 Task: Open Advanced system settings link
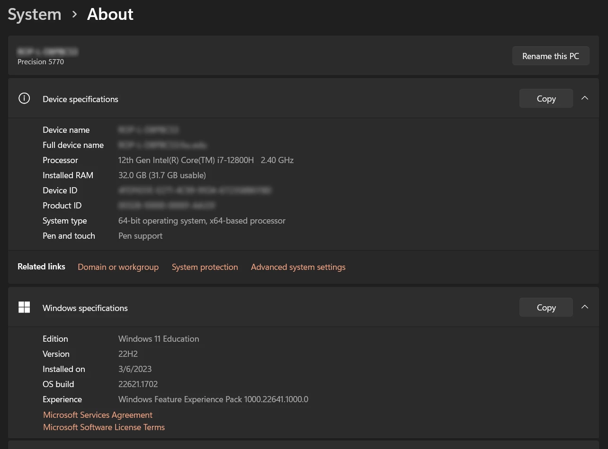298,267
